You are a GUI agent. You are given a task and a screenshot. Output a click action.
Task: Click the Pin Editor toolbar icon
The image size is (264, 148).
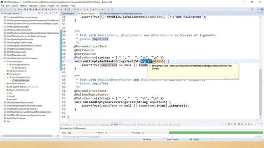[x=112, y=9]
